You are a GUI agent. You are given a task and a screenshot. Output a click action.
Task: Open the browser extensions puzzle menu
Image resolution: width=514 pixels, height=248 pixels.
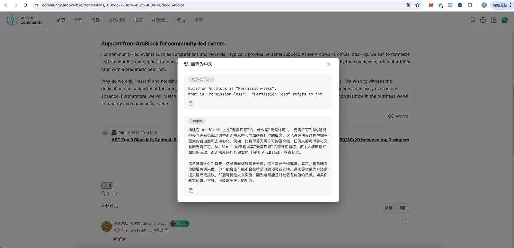coord(470,5)
